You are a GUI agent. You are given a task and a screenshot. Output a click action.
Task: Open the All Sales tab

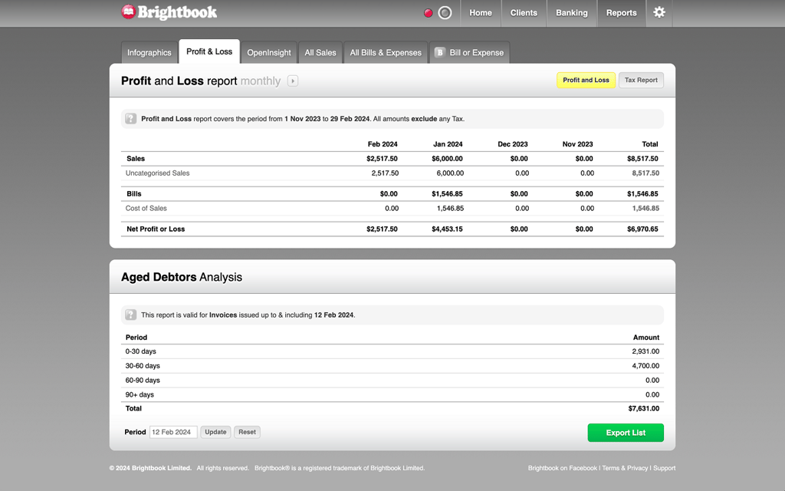[320, 53]
